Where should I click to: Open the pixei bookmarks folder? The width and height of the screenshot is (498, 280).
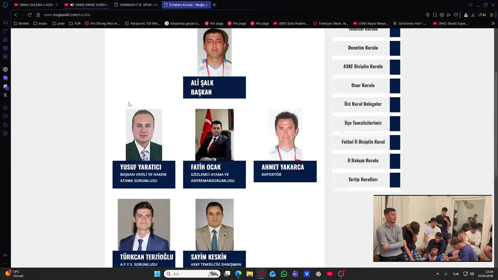pos(58,23)
